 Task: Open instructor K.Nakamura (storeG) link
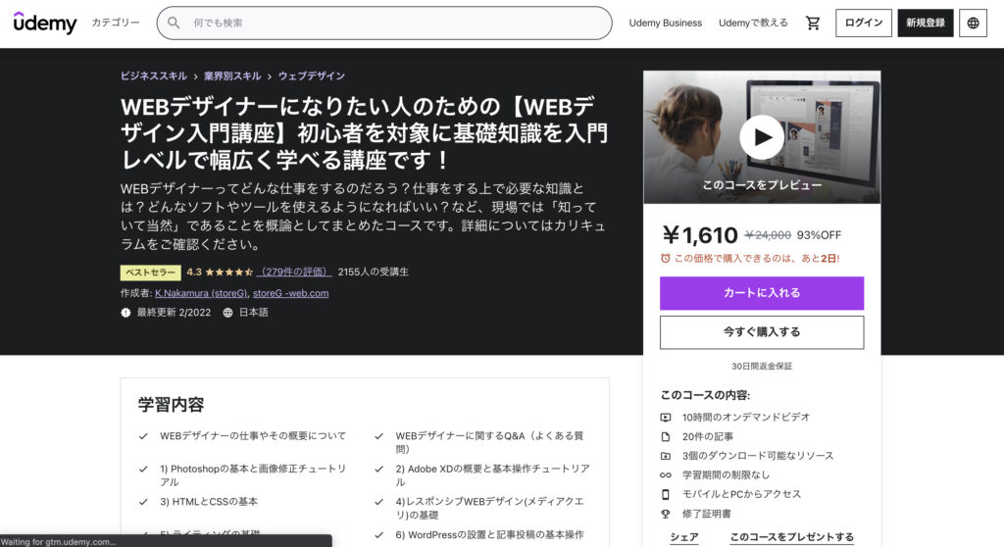(201, 293)
